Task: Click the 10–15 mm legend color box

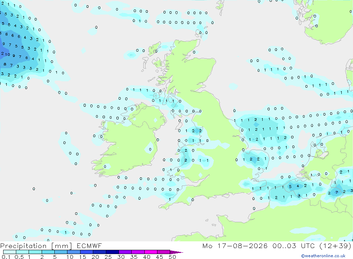Action: coord(74,252)
